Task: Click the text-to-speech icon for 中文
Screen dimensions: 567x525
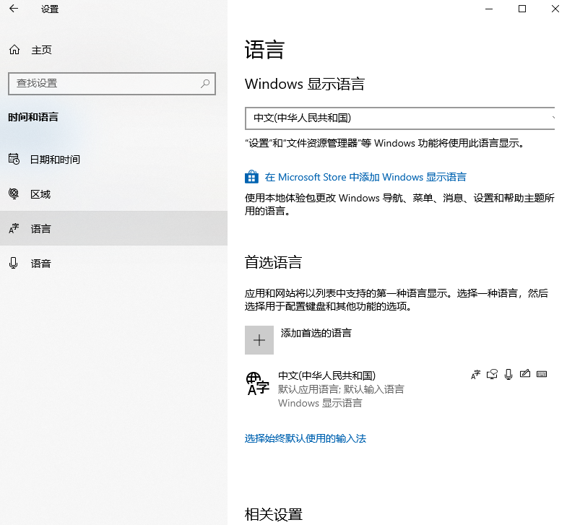Action: pyautogui.click(x=492, y=374)
